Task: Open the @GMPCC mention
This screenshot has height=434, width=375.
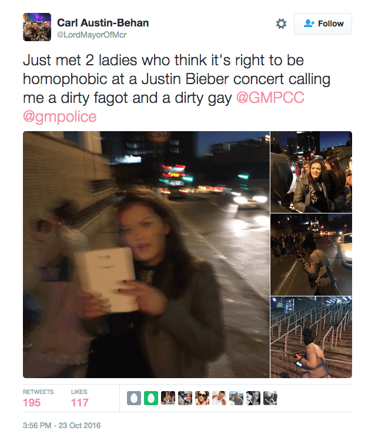Action: click(x=270, y=98)
